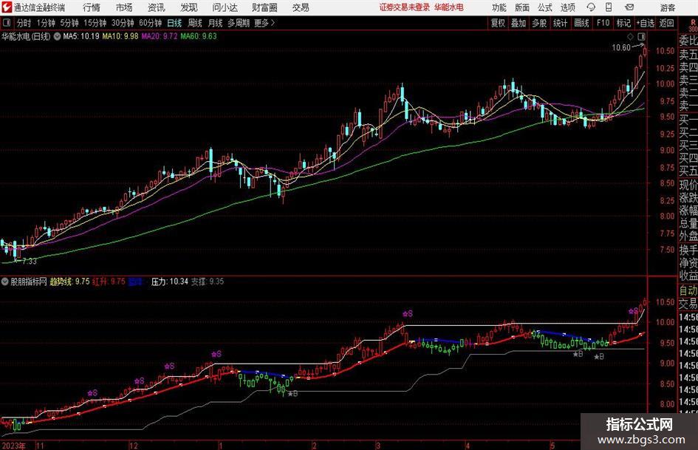
Task: Open the 问小达 menu
Action: point(225,7)
